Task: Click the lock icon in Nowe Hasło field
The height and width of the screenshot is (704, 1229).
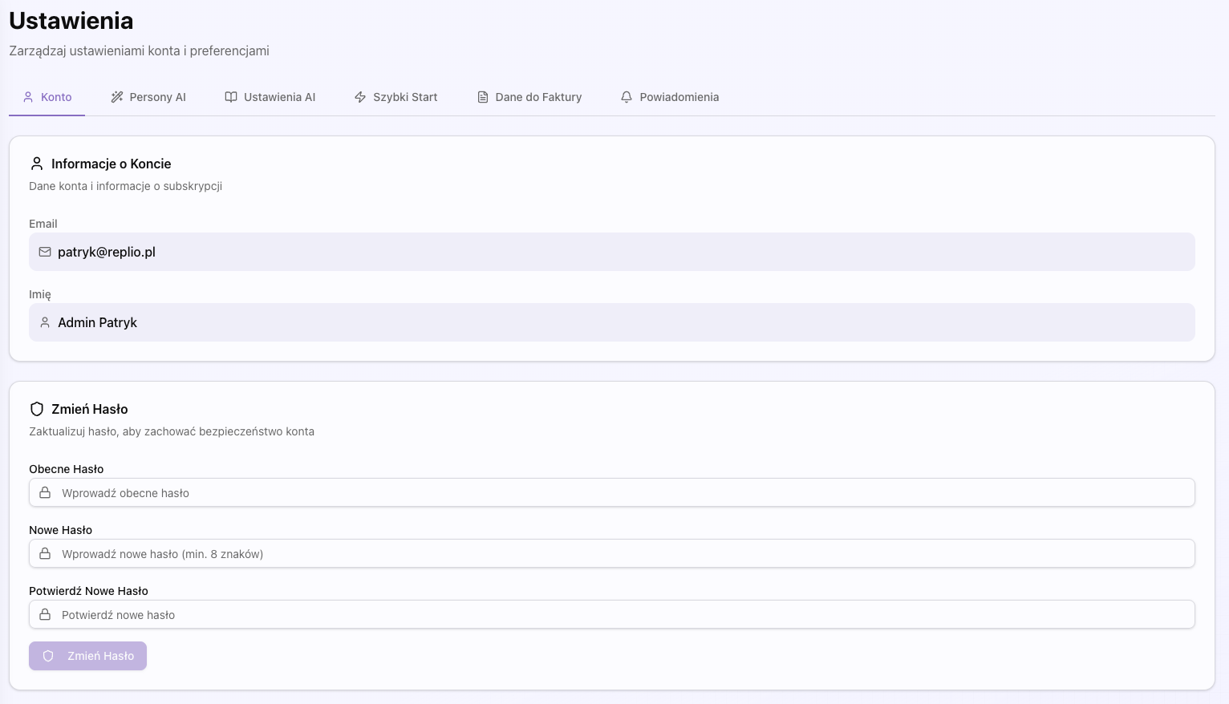Action: [45, 554]
